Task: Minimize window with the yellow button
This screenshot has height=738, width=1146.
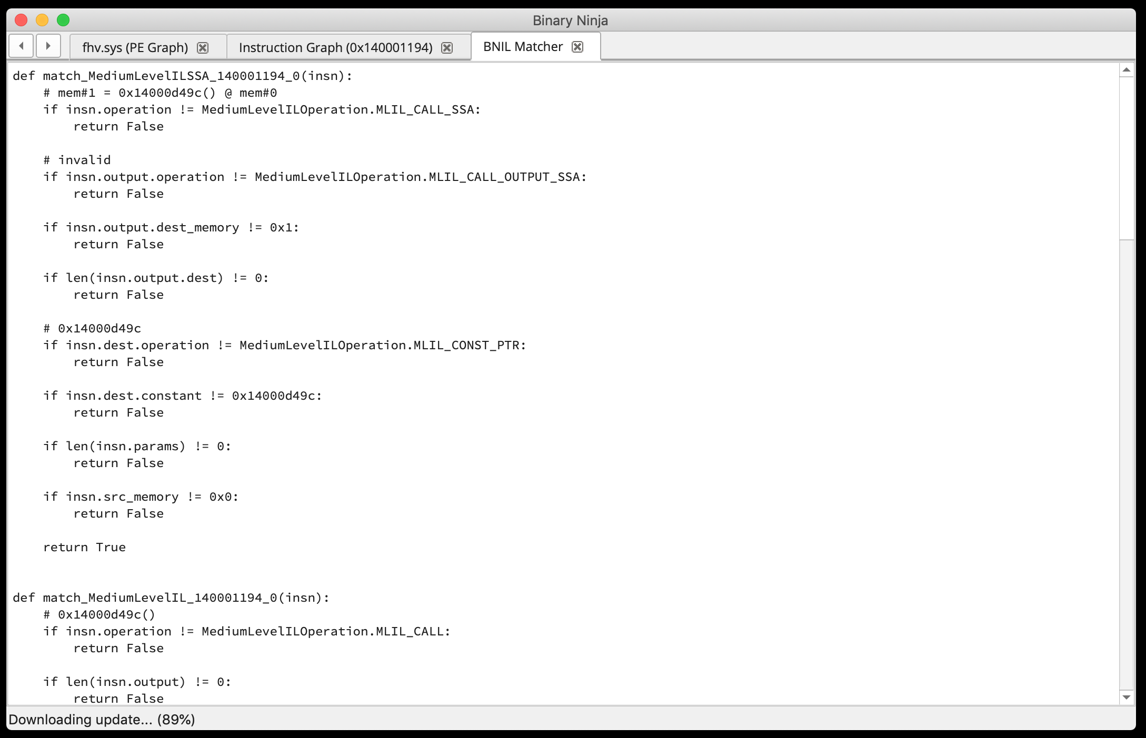Action: click(42, 20)
